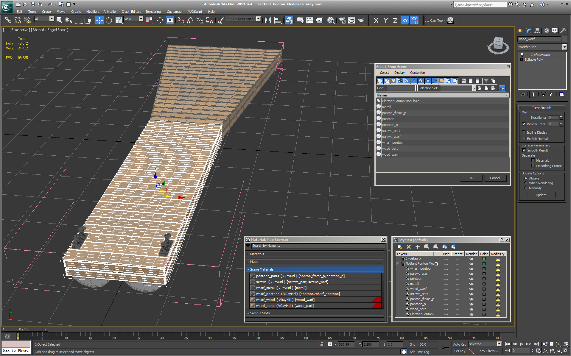Screen dimensions: 571x356
Task: Toggle Auto Key button
Action: [460, 344]
